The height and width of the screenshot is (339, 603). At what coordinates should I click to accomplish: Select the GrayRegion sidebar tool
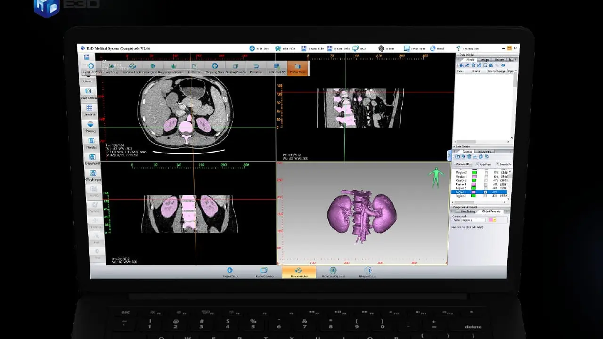tap(93, 176)
